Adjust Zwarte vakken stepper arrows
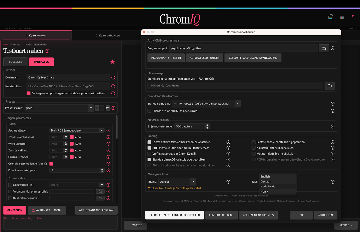This screenshot has width=360, height=232. coord(66,150)
